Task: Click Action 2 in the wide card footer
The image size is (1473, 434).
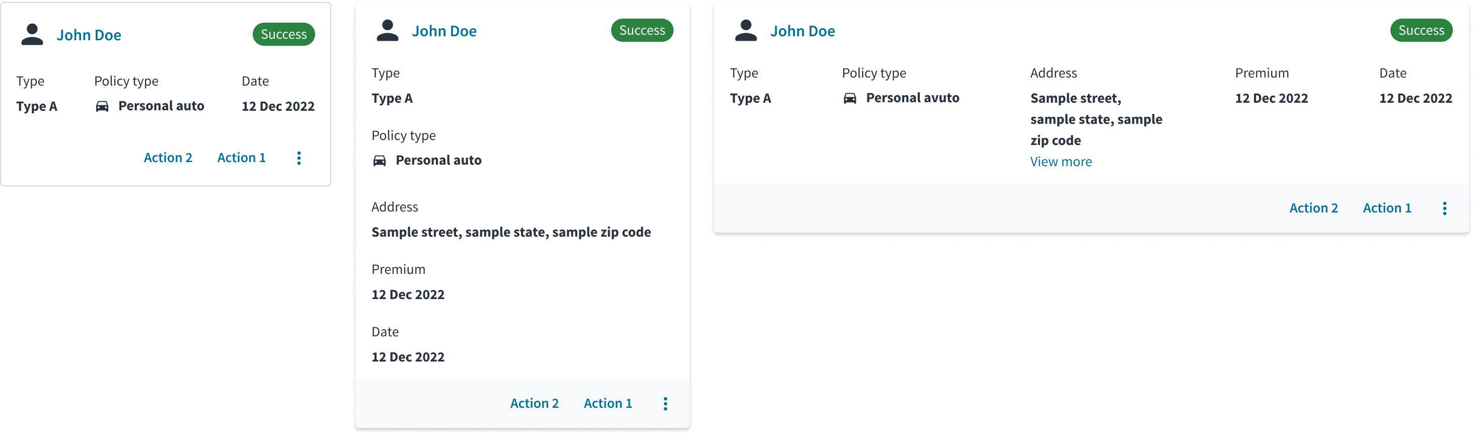Action: tap(1313, 208)
